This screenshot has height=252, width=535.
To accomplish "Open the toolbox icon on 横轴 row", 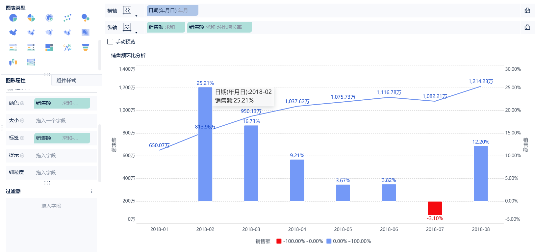I will pos(527,11).
